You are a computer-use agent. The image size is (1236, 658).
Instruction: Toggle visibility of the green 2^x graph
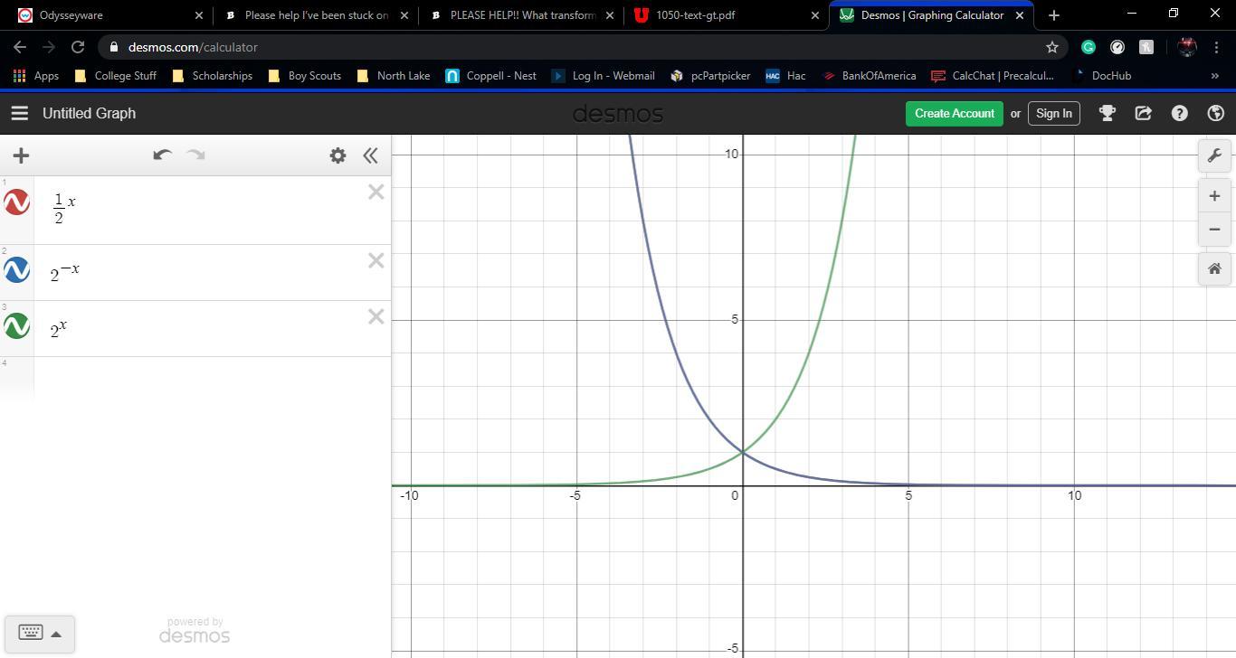pos(17,326)
